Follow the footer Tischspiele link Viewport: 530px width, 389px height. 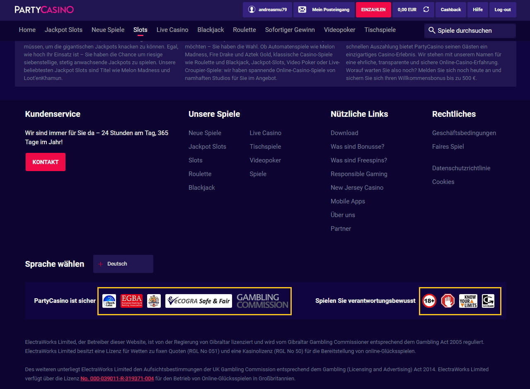click(x=265, y=147)
